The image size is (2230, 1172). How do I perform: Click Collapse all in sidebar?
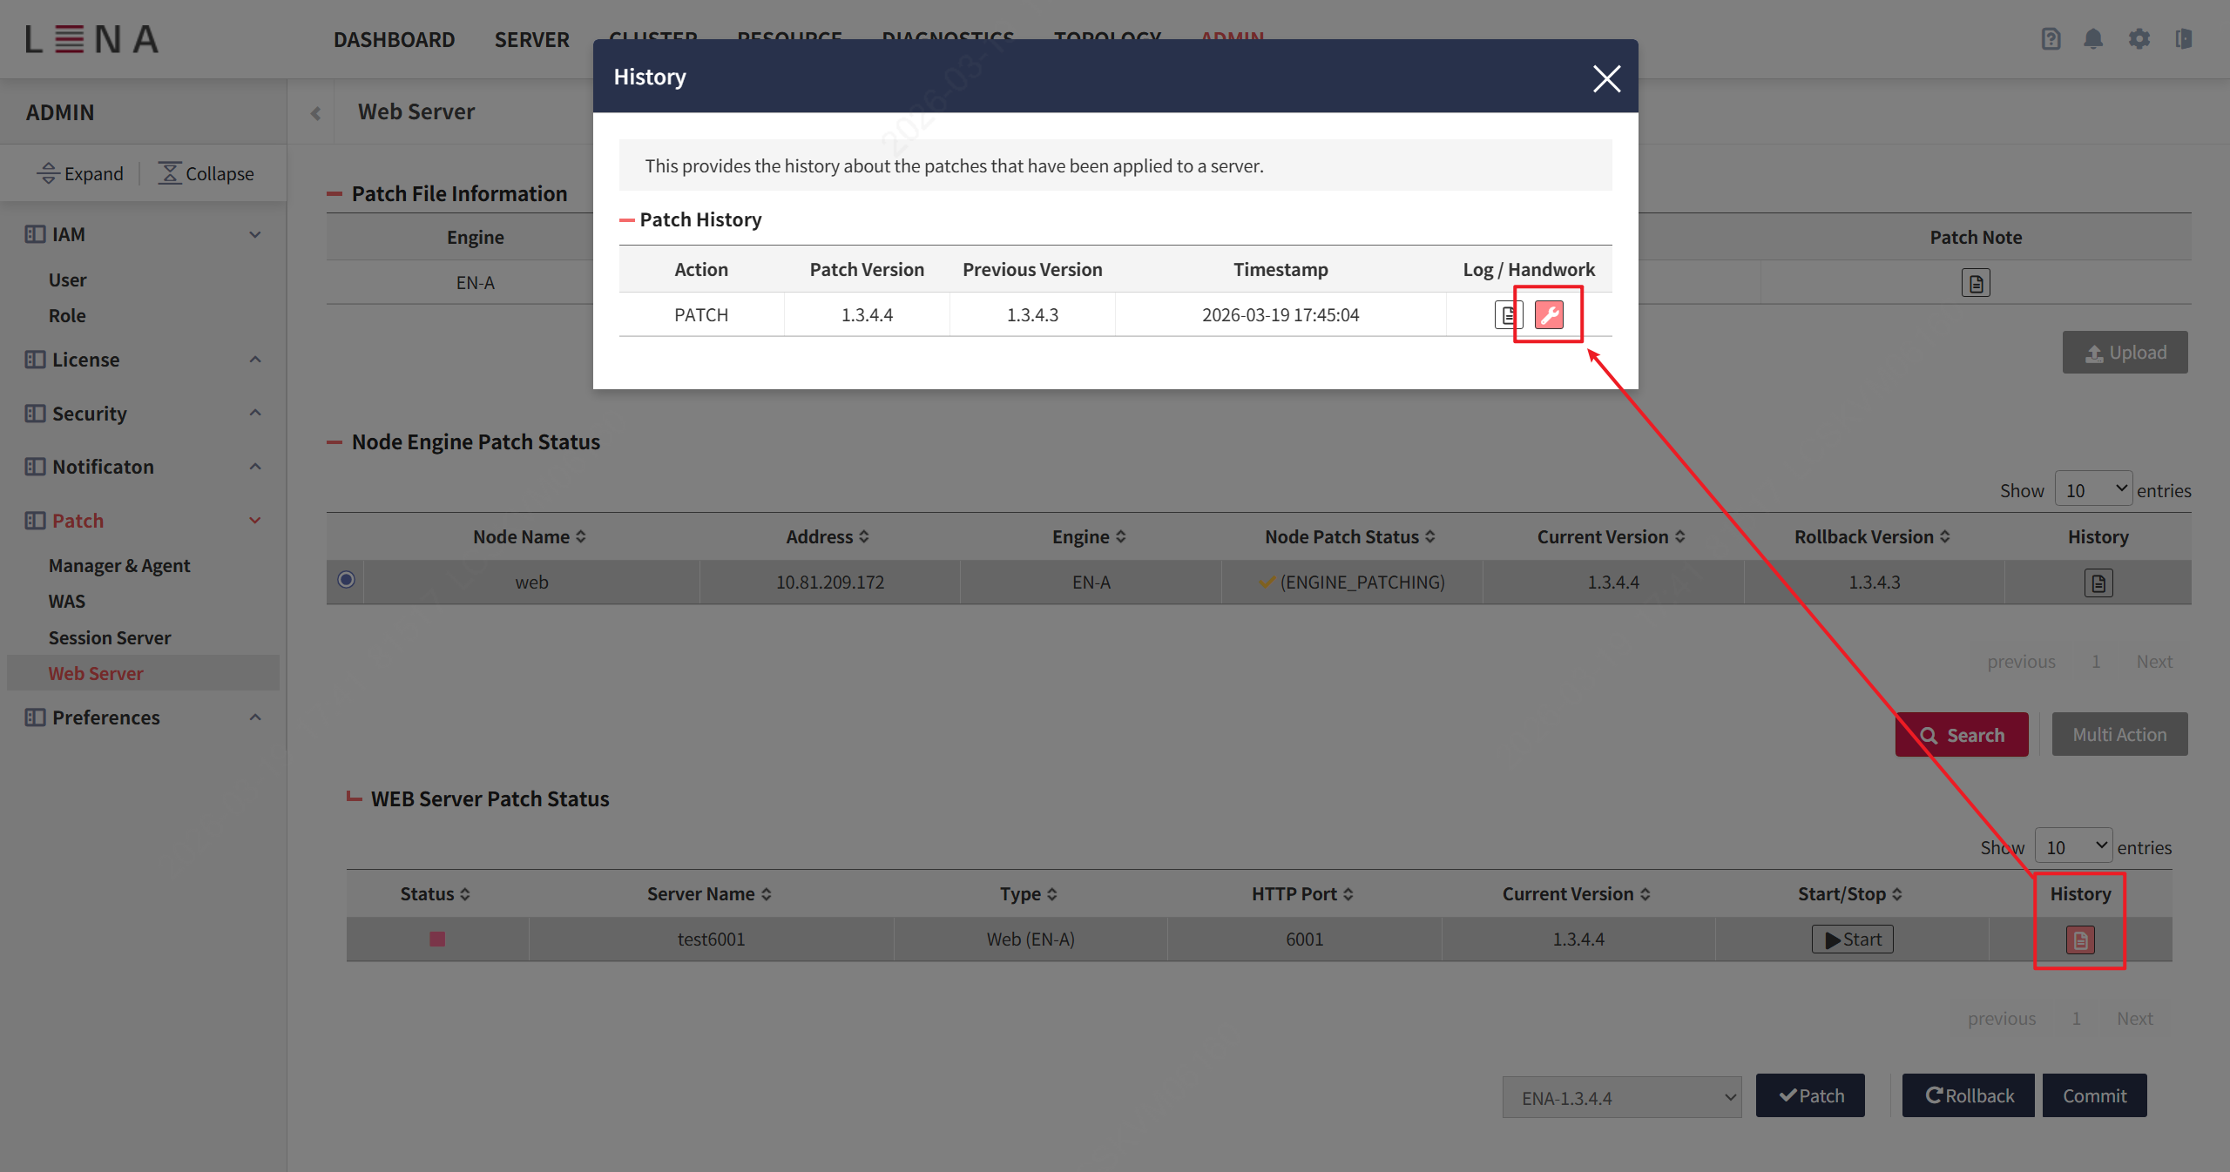click(206, 173)
